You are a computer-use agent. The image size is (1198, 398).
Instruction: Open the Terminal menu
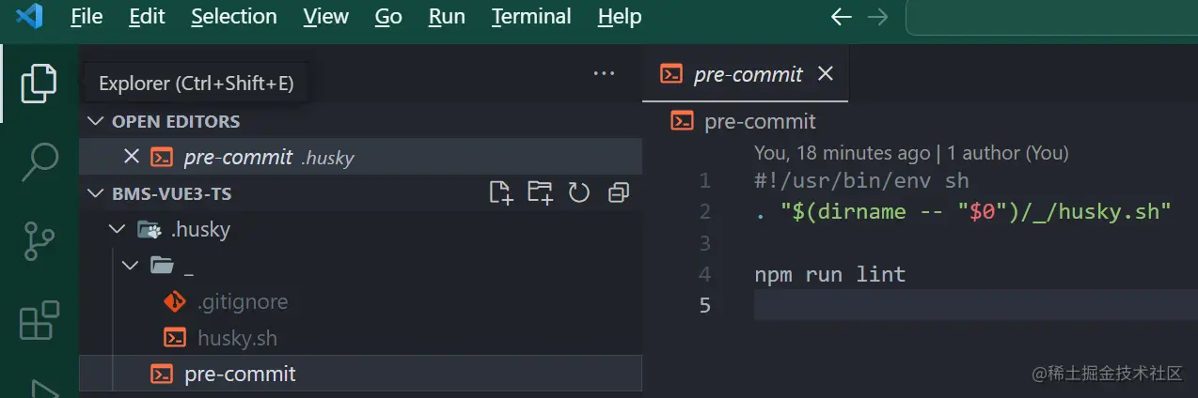531,17
